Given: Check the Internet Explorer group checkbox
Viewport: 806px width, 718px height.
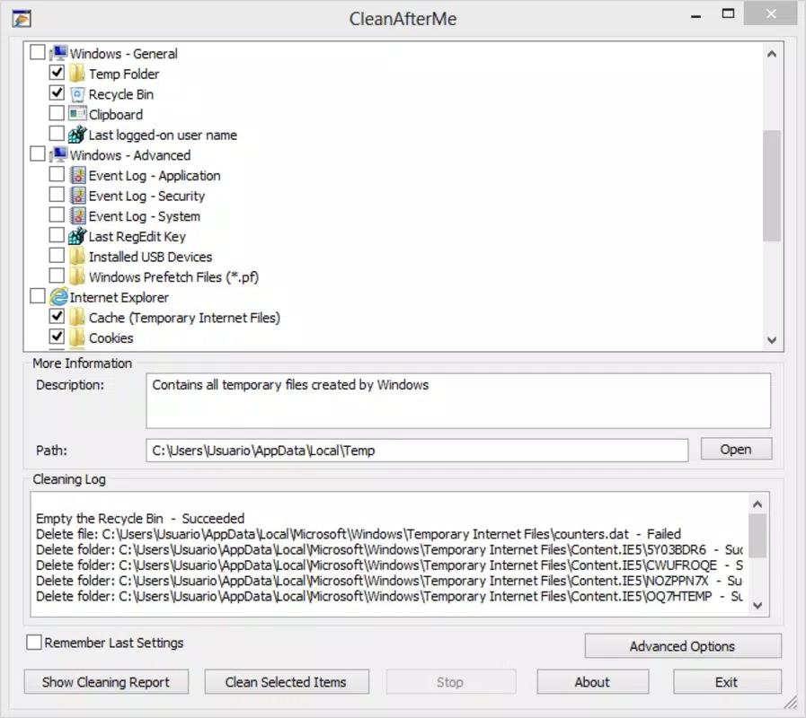Looking at the screenshot, I should (38, 296).
